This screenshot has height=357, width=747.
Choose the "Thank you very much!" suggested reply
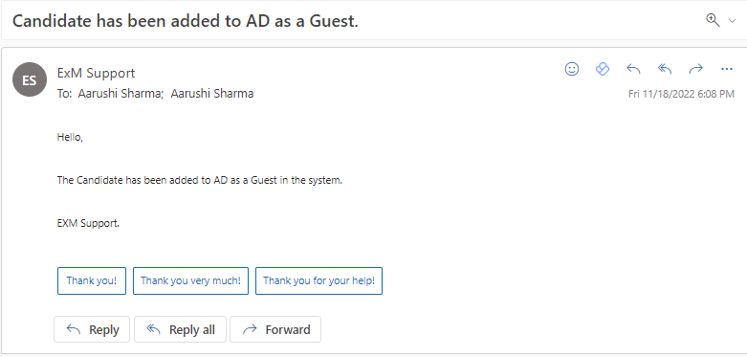pyautogui.click(x=190, y=280)
